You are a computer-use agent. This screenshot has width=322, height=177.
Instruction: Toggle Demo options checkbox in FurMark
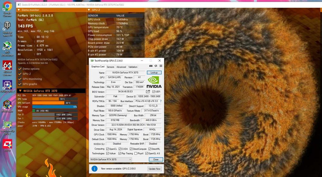(20, 69)
